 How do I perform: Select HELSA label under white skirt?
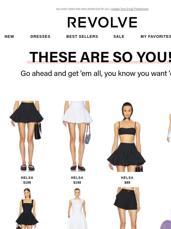[x=77, y=178]
